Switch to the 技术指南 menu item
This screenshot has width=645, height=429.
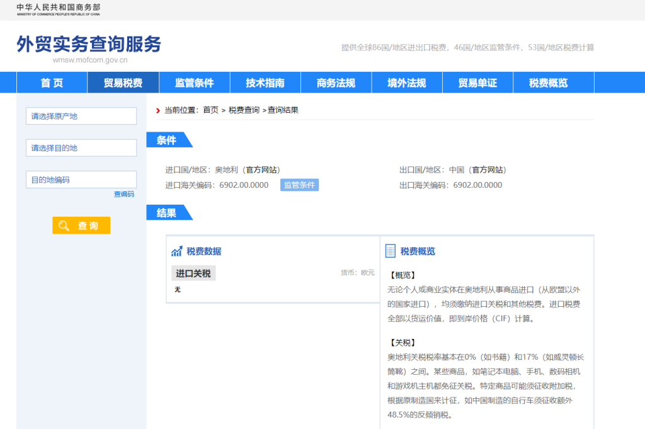265,83
